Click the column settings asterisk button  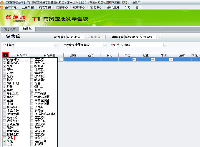(6, 55)
